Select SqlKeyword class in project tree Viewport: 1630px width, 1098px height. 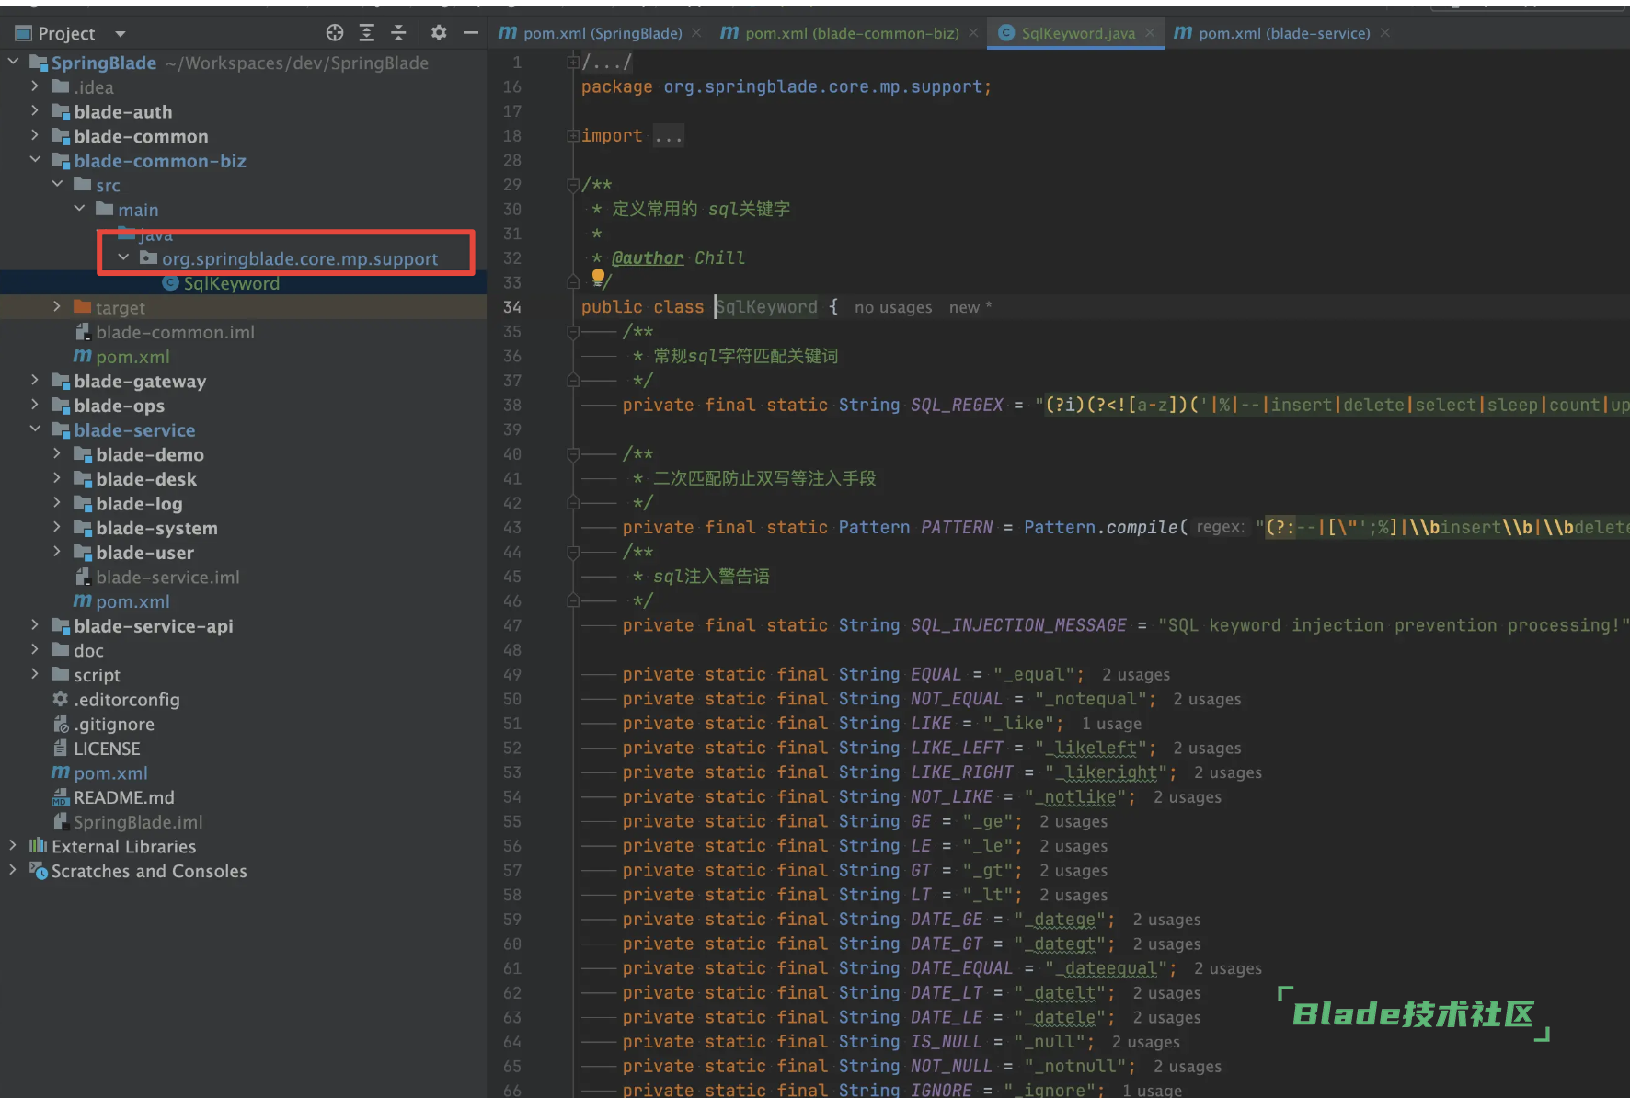coord(231,283)
